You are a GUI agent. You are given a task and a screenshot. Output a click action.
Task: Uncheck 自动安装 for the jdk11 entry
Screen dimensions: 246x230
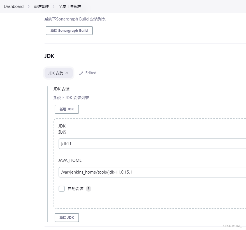(62, 189)
